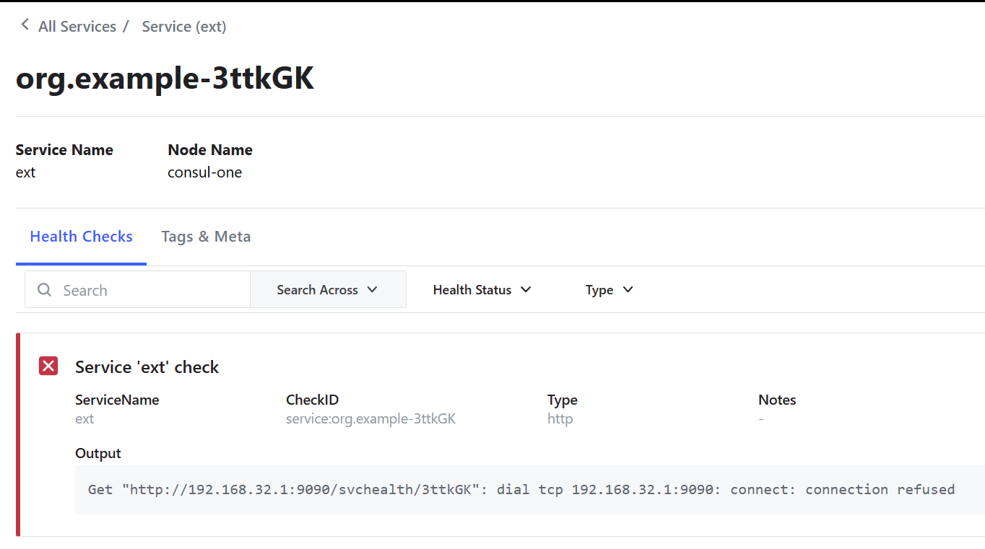Image resolution: width=985 pixels, height=549 pixels.
Task: Open the Health Status filter dropdown
Action: (482, 289)
